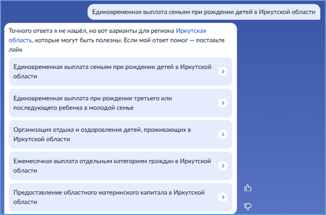Open "Единовременная выплата при рождении третьего" option

coord(120,103)
